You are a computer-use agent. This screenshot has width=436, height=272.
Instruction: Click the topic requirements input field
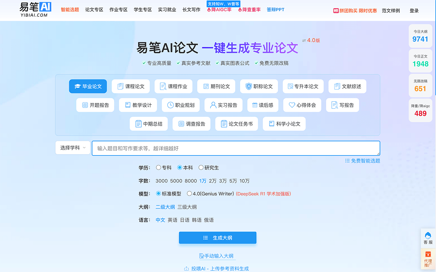(x=236, y=148)
